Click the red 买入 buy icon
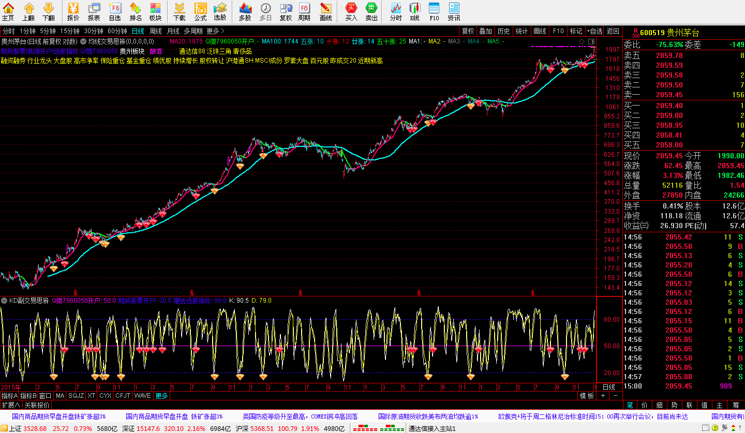745x433 pixels. (x=351, y=11)
